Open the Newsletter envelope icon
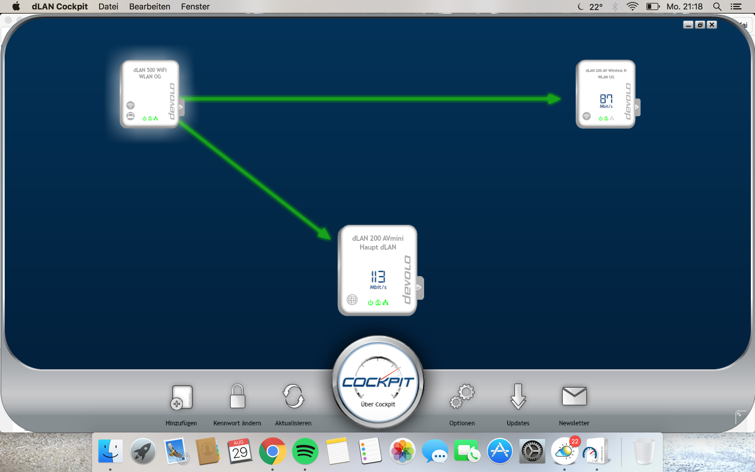The image size is (755, 472). coord(574,396)
